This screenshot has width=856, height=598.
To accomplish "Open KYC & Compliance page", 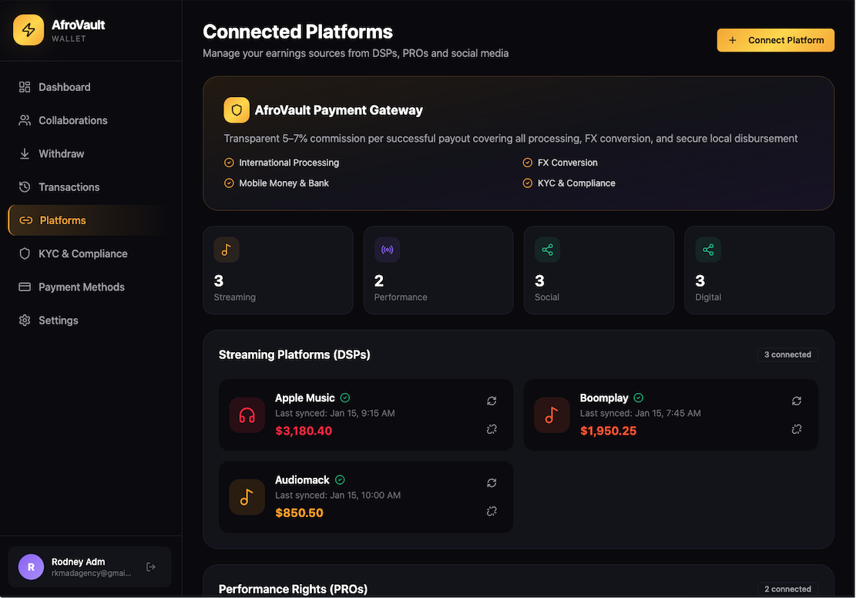I will [82, 254].
